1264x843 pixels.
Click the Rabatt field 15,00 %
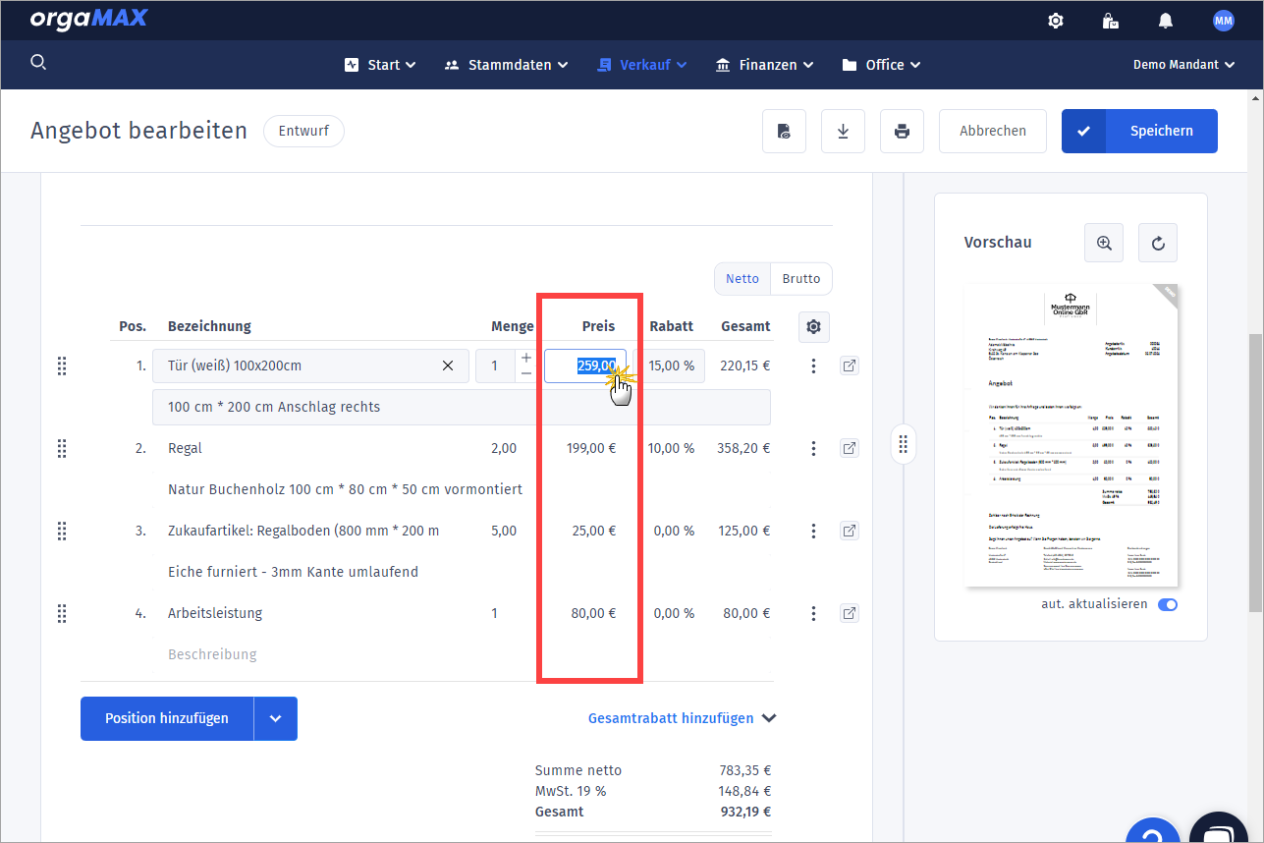coord(670,365)
